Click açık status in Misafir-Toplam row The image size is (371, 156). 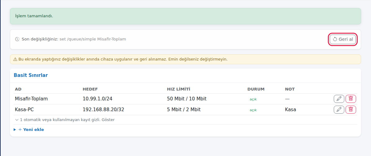click(253, 99)
